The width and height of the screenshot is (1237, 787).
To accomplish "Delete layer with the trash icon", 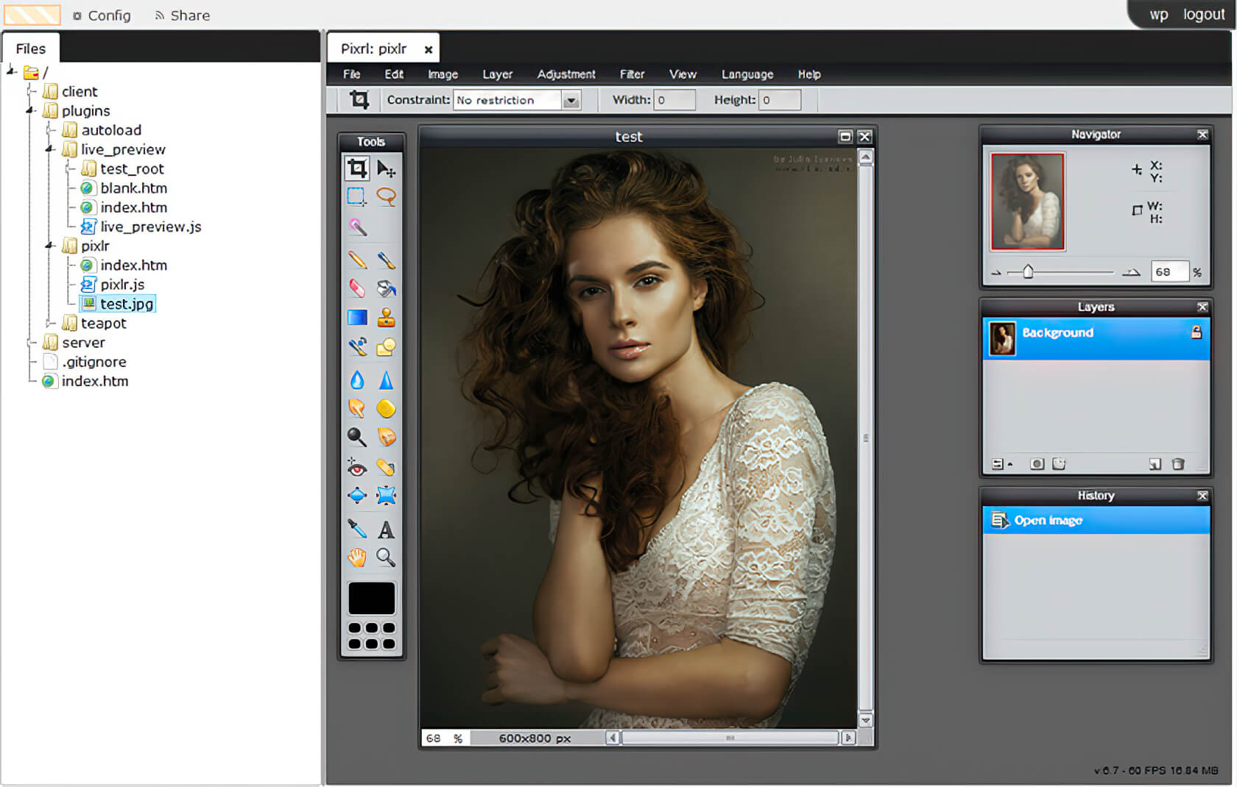I will (x=1177, y=464).
